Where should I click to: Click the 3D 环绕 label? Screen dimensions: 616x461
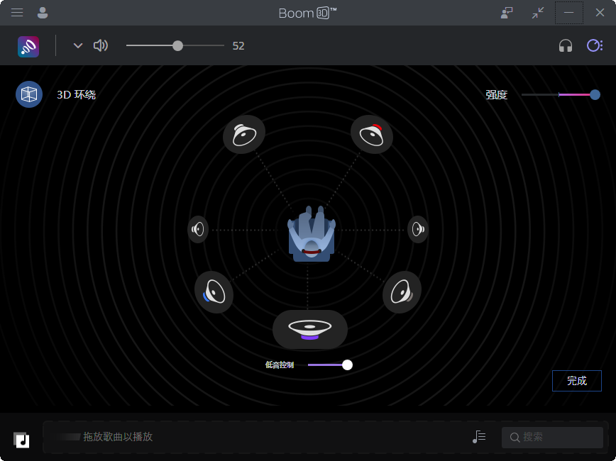click(76, 94)
